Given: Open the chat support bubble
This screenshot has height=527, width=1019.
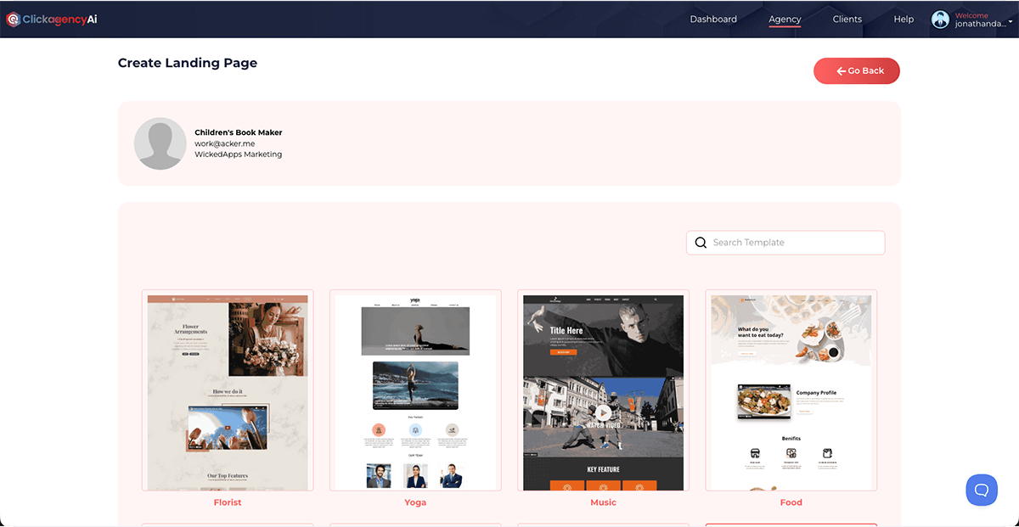Looking at the screenshot, I should coord(982,490).
